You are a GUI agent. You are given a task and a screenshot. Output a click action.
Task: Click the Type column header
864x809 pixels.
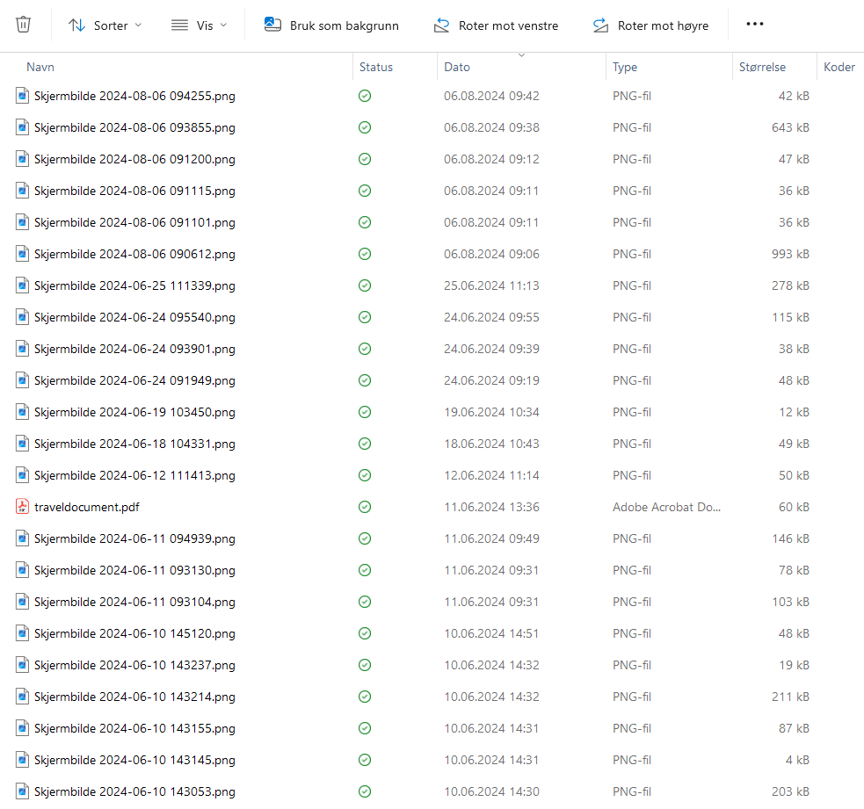click(625, 67)
